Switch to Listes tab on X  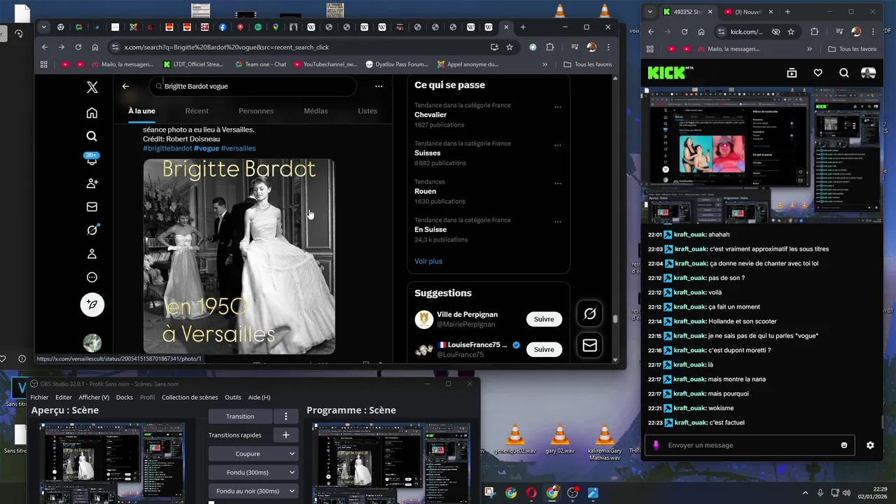pos(367,111)
